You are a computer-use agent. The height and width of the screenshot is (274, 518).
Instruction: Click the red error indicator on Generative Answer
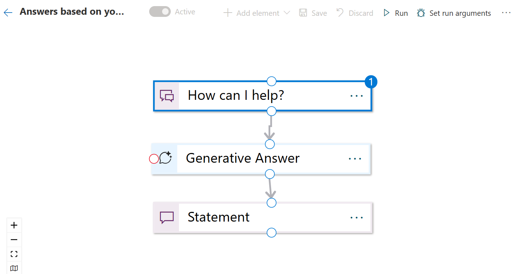(153, 158)
